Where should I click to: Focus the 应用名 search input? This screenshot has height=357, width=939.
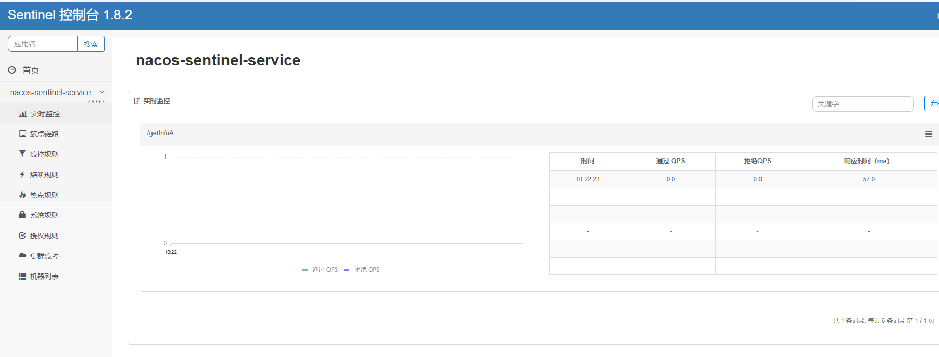(42, 44)
